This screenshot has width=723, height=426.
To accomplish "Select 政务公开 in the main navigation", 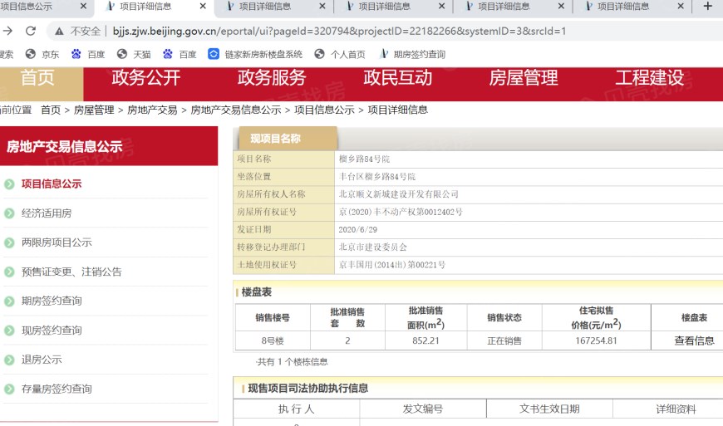I will tap(145, 78).
